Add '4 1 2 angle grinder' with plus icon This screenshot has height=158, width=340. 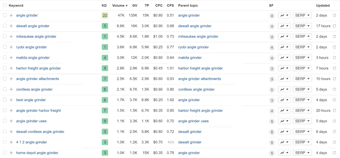click(x=11, y=142)
